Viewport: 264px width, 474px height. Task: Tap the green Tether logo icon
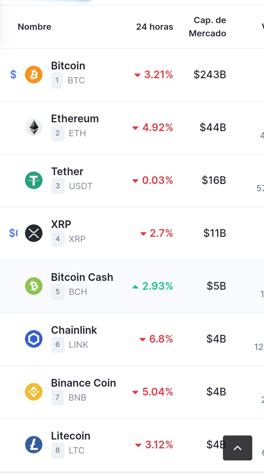pyautogui.click(x=34, y=180)
